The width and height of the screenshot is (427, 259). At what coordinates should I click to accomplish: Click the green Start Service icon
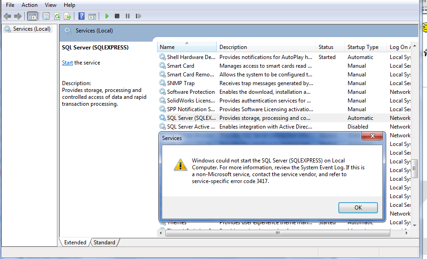pos(107,16)
